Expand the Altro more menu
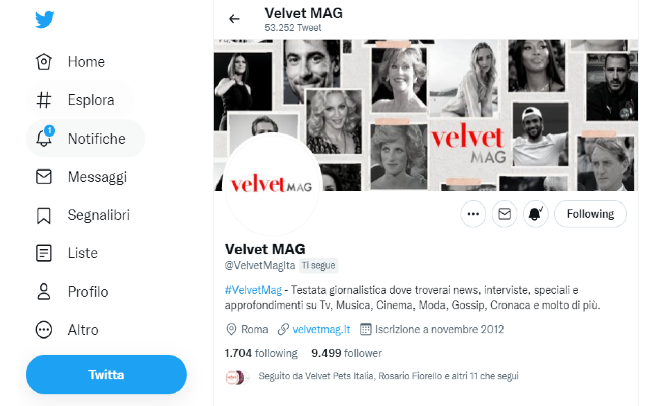The image size is (651, 406). pos(44,330)
